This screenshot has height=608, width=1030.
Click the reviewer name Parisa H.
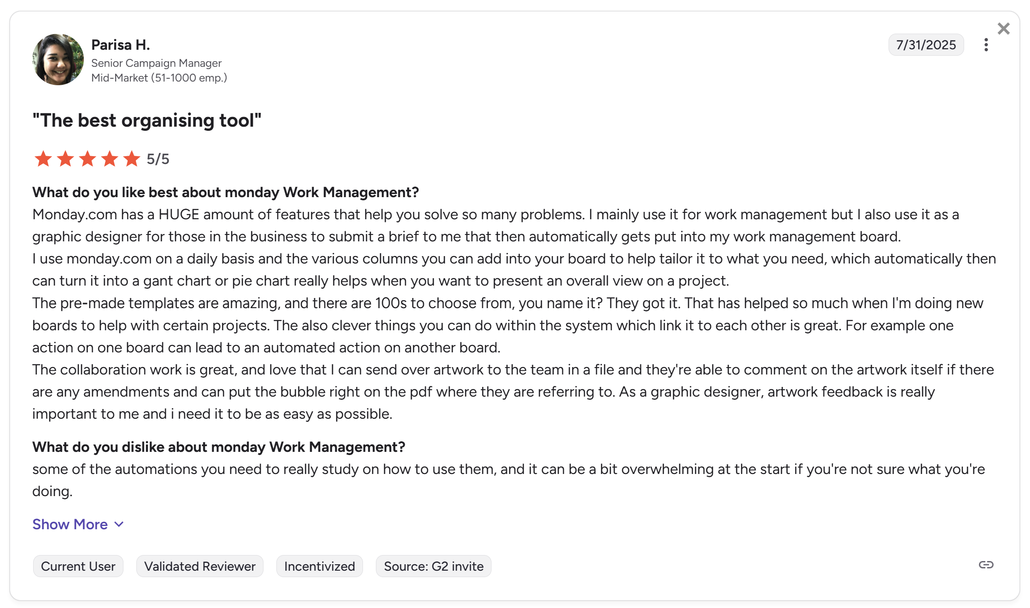120,44
